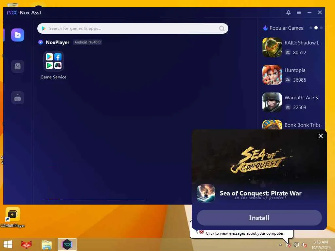Open the red fox taskbar app
Screen dimensions: 335x251
tap(26, 244)
